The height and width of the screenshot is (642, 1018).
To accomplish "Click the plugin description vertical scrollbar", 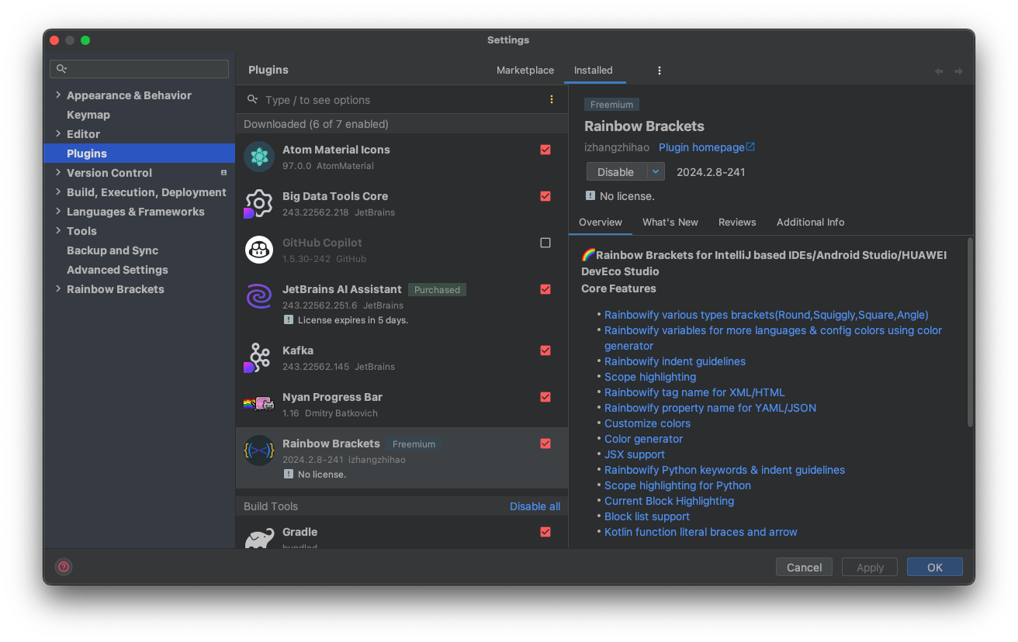I will coord(970,333).
